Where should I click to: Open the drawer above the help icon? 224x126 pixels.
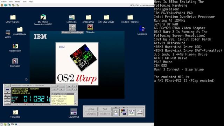click(132, 107)
